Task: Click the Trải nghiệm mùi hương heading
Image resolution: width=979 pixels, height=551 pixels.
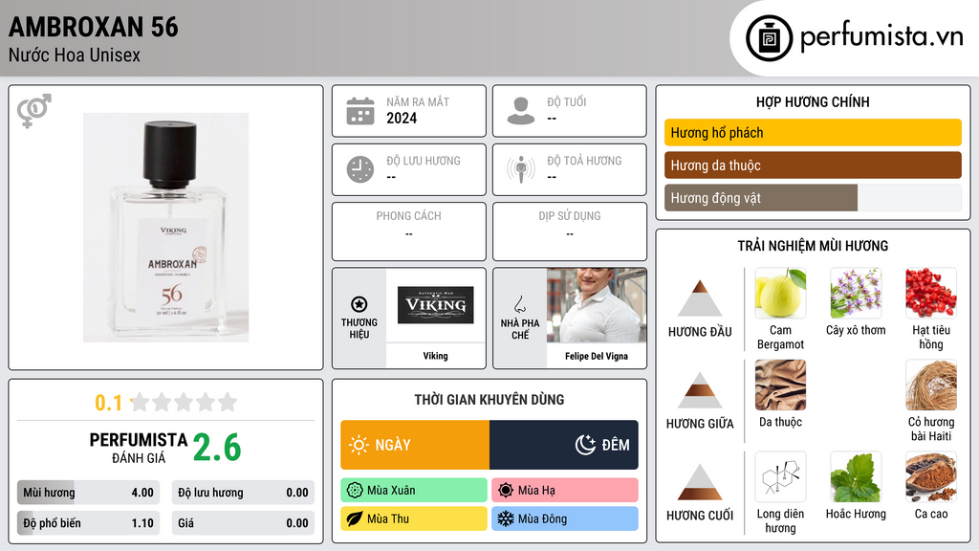Action: click(x=813, y=246)
